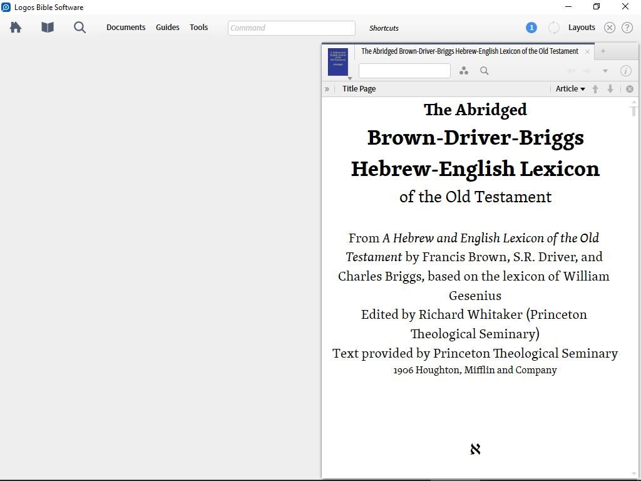The width and height of the screenshot is (641, 481).
Task: Go forward with the panel forward arrow
Action: click(x=587, y=71)
